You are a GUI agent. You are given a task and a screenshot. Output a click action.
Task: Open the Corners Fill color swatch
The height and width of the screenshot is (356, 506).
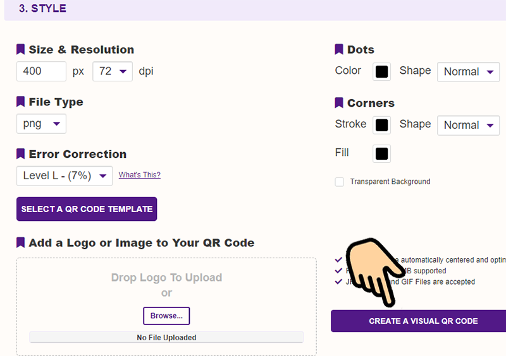click(381, 153)
